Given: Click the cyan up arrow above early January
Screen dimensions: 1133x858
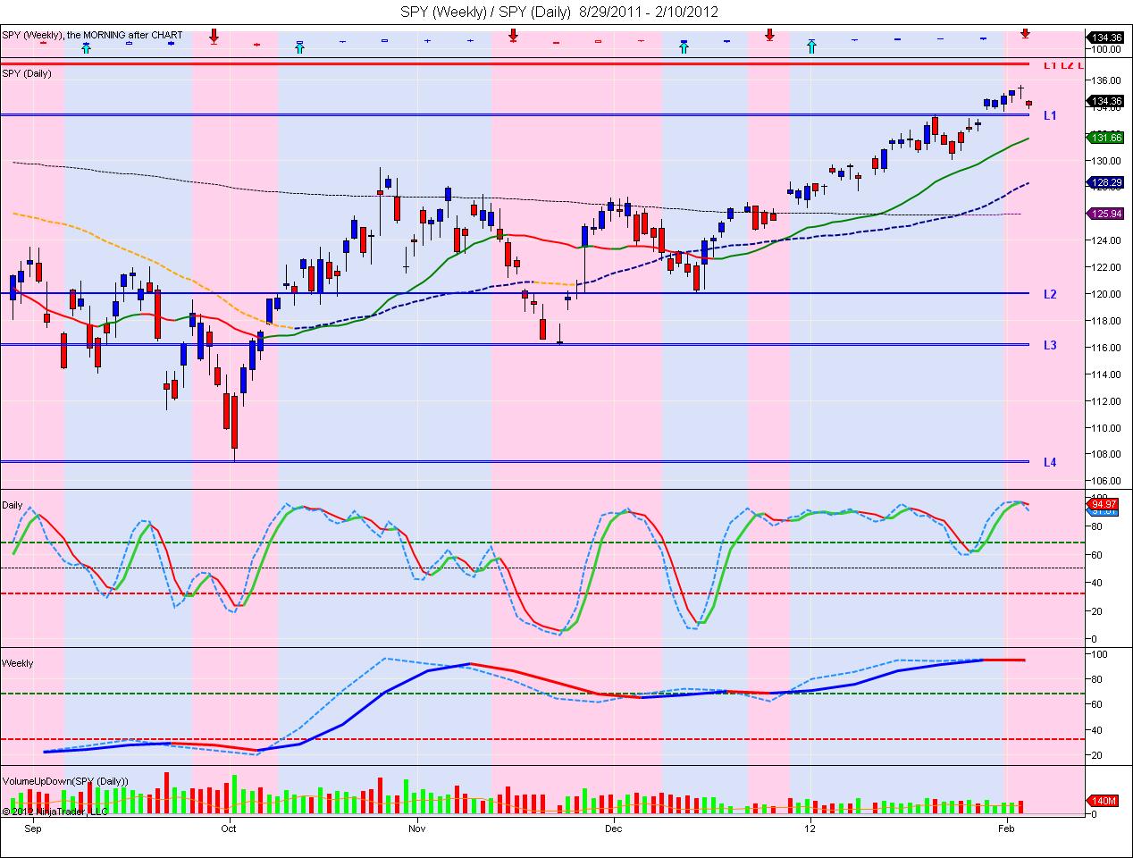Looking at the screenshot, I should (811, 46).
